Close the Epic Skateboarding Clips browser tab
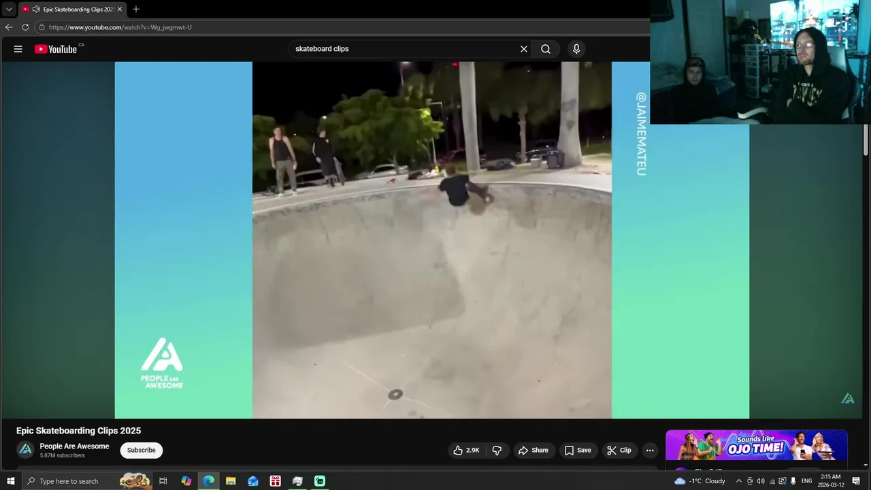The width and height of the screenshot is (871, 490). pos(120,10)
